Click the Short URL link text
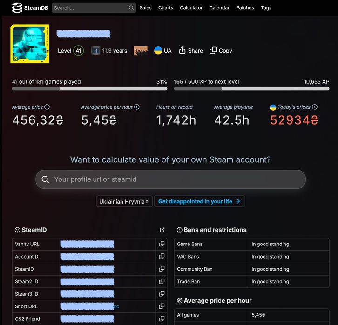The width and height of the screenshot is (338, 325). 90,306
